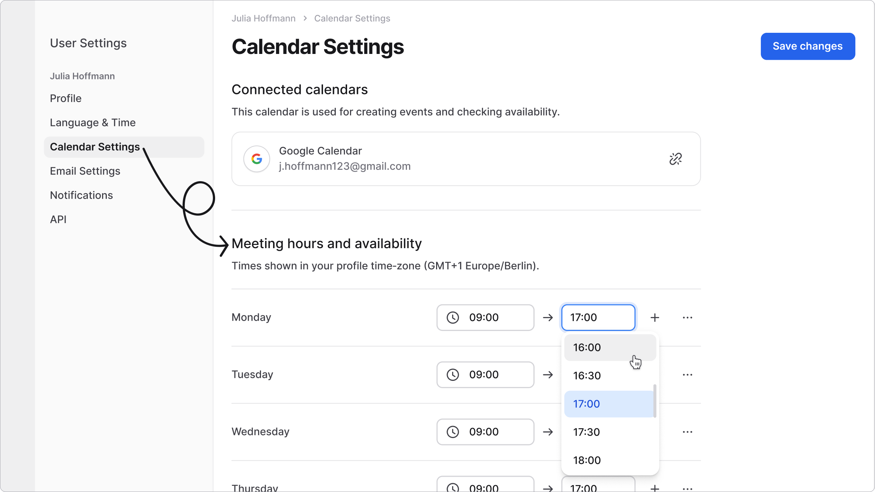Go to Profile settings in sidebar

66,98
